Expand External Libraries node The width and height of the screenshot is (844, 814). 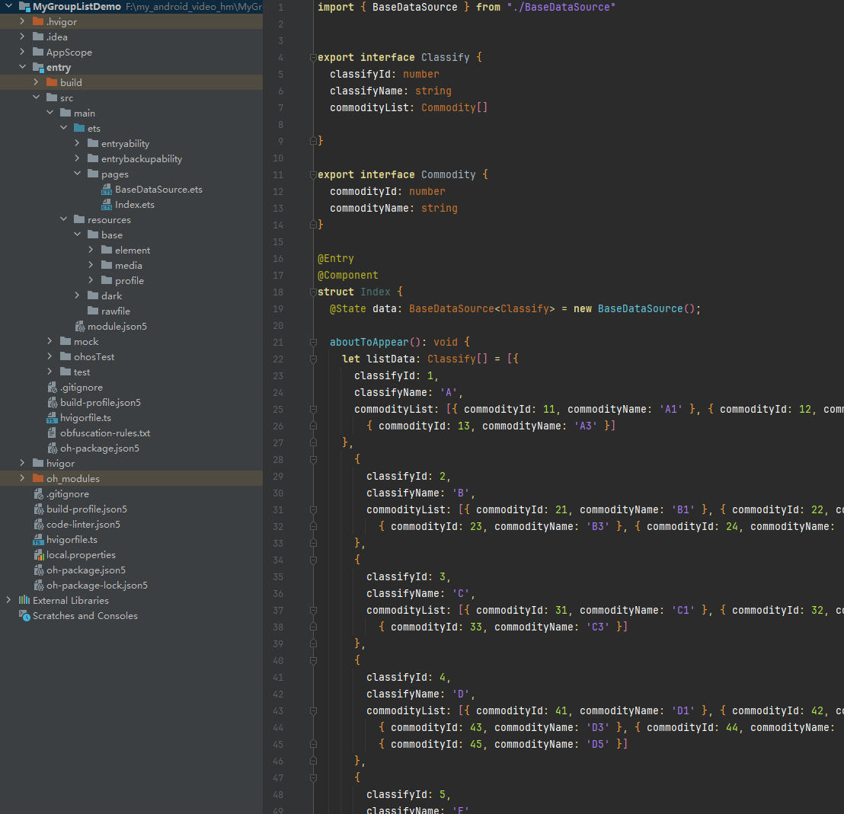(x=8, y=600)
